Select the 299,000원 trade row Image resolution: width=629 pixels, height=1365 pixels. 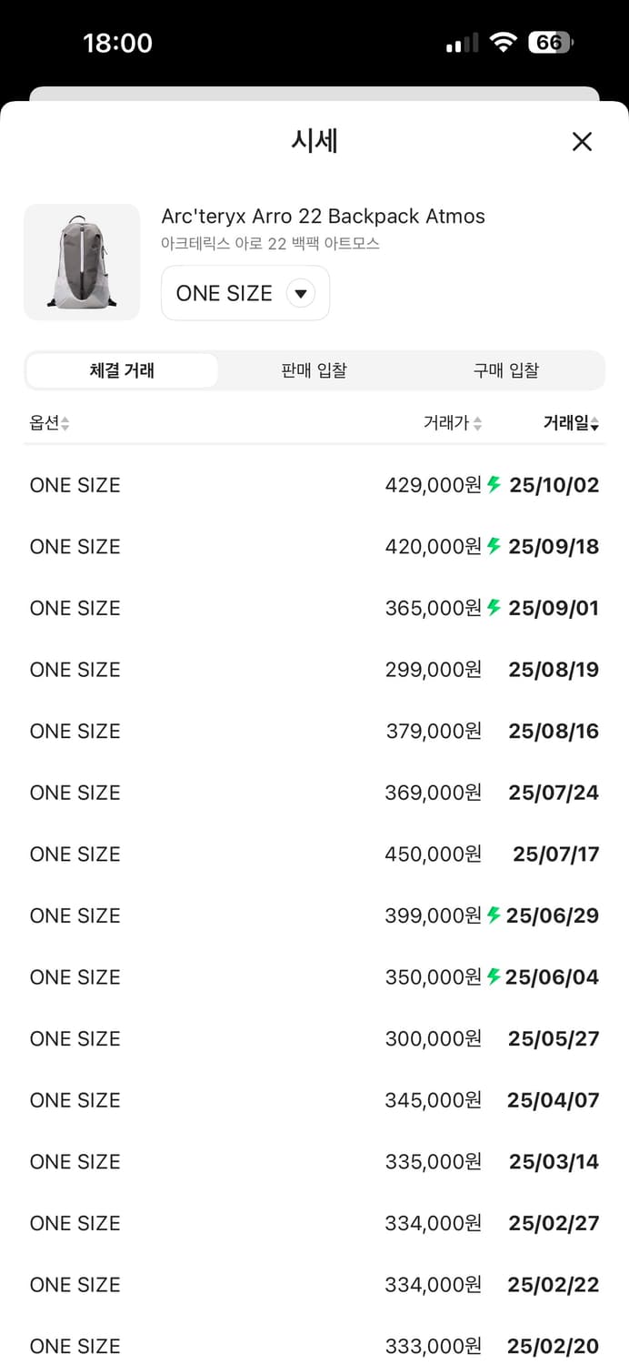pyautogui.click(x=314, y=670)
